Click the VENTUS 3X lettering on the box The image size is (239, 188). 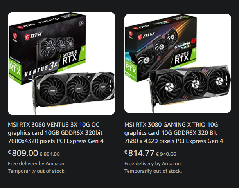pyautogui.click(x=41, y=69)
